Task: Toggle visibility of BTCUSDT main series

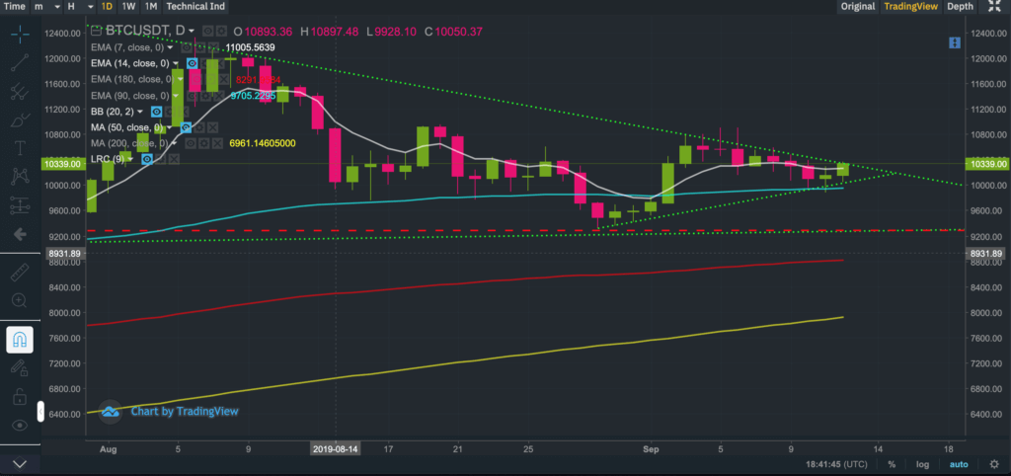Action: pyautogui.click(x=207, y=31)
